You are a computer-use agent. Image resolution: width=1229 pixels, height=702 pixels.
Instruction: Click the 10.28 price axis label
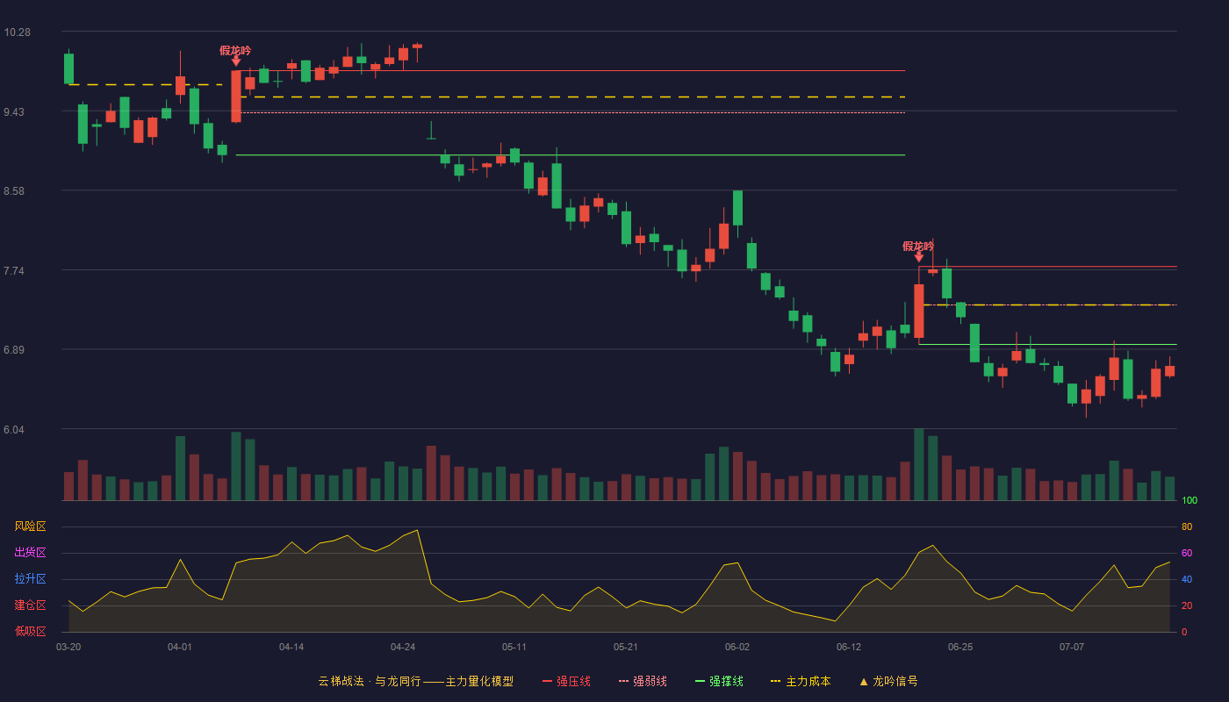pos(17,32)
